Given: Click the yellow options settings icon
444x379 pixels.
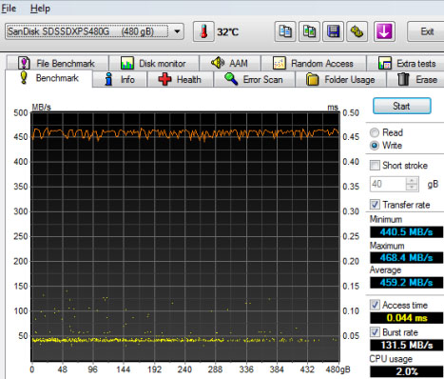Looking at the screenshot, I should (x=357, y=31).
